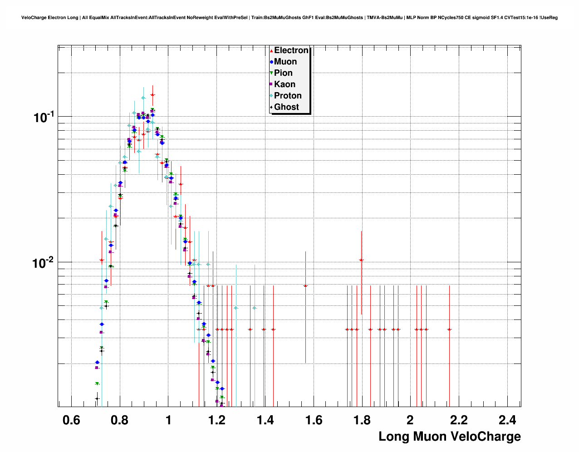Viewport: 579px width, 452px height.
Task: Click the Proton legend entry
Action: [x=286, y=96]
